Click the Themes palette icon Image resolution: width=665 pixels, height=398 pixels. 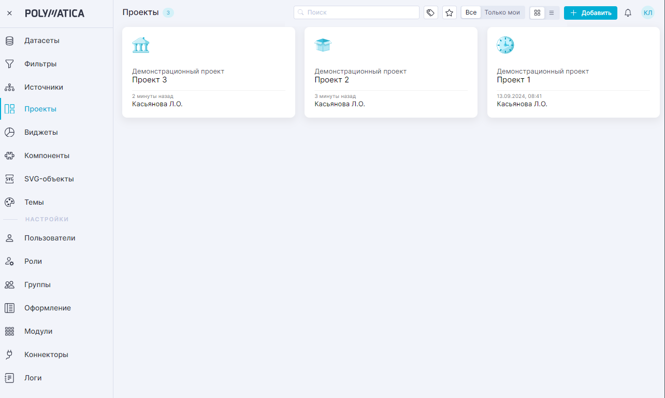pos(9,202)
